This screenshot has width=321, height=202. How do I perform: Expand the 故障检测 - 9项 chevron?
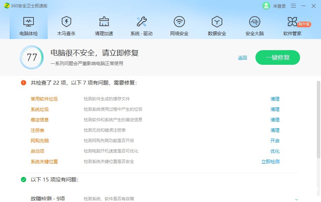pyautogui.click(x=297, y=199)
